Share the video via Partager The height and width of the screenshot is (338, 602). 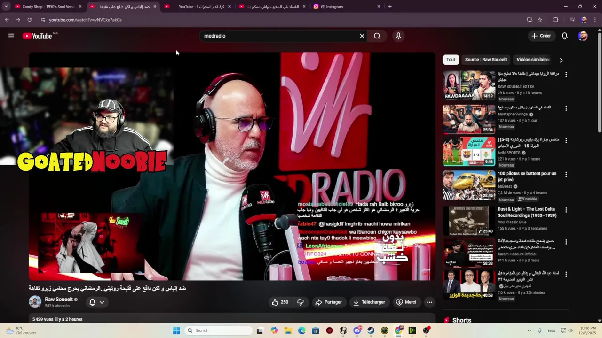(328, 302)
